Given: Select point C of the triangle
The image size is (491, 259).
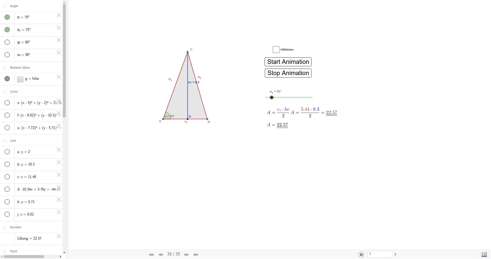Looking at the screenshot, I should 188,52.
